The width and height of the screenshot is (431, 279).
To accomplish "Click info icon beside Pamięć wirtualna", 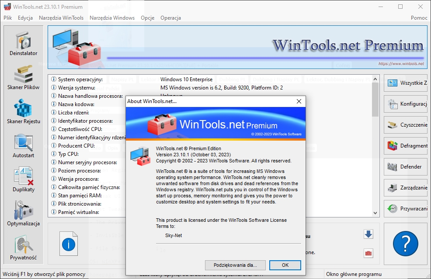I will 54,212.
